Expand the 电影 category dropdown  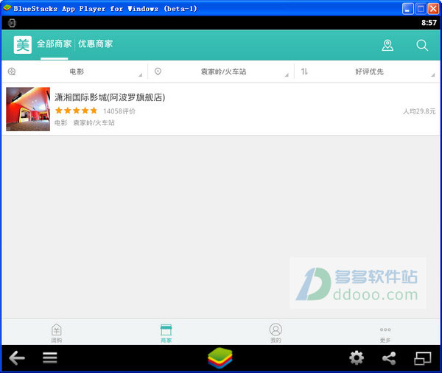tap(74, 72)
